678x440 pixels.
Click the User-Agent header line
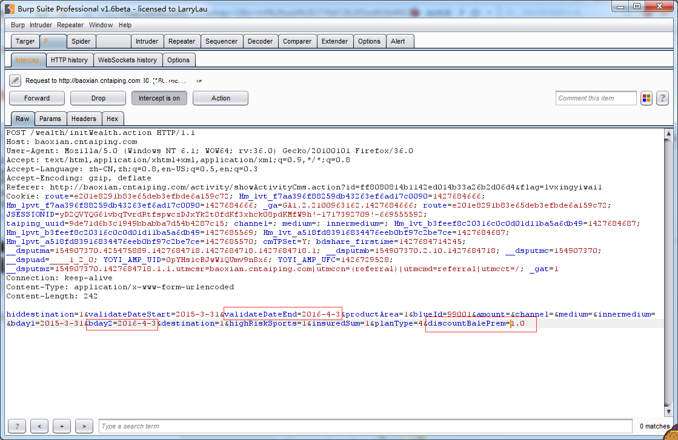click(210, 151)
